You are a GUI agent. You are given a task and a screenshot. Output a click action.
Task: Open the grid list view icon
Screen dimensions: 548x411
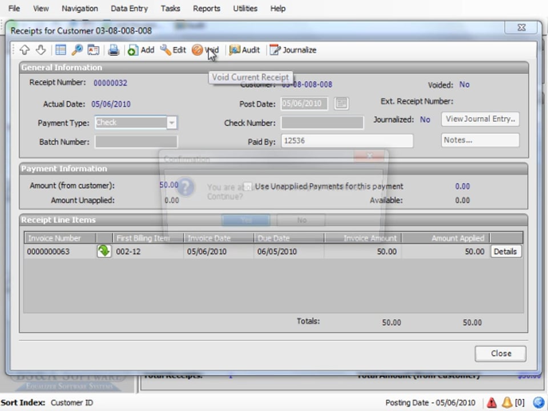click(x=61, y=50)
